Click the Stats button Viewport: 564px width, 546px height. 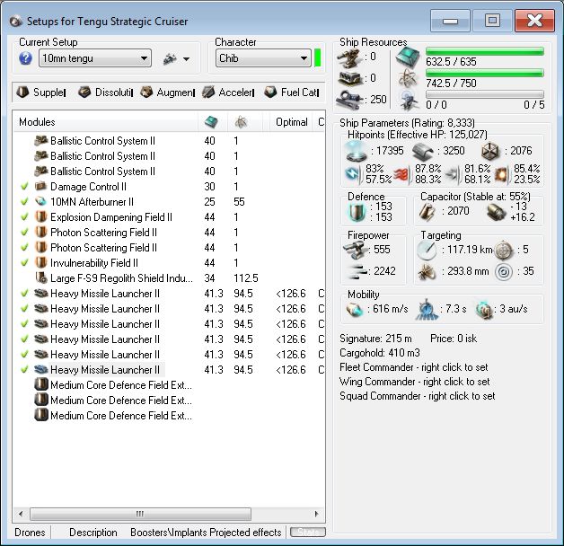pyautogui.click(x=308, y=532)
